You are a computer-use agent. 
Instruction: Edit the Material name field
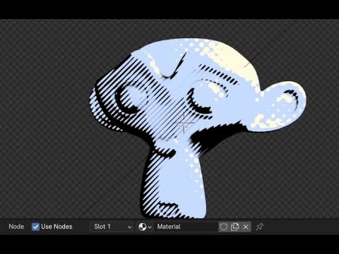186,226
